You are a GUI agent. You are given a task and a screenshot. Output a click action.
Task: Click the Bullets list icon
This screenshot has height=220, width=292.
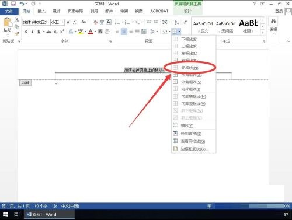(x=117, y=22)
